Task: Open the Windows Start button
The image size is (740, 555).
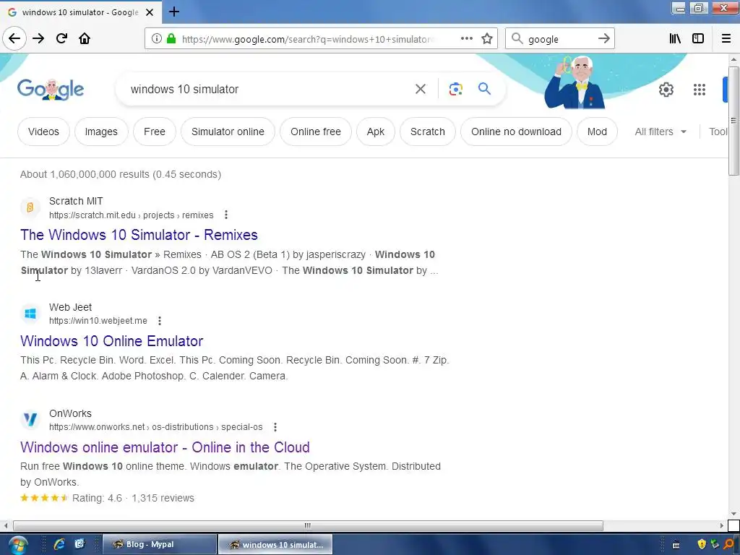Action: tap(17, 546)
